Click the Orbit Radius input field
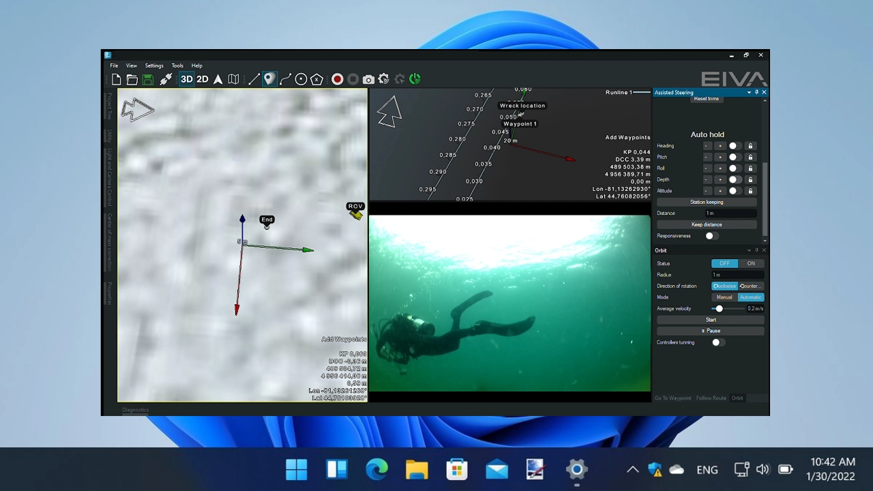Screen dimensions: 873x491 point(737,275)
